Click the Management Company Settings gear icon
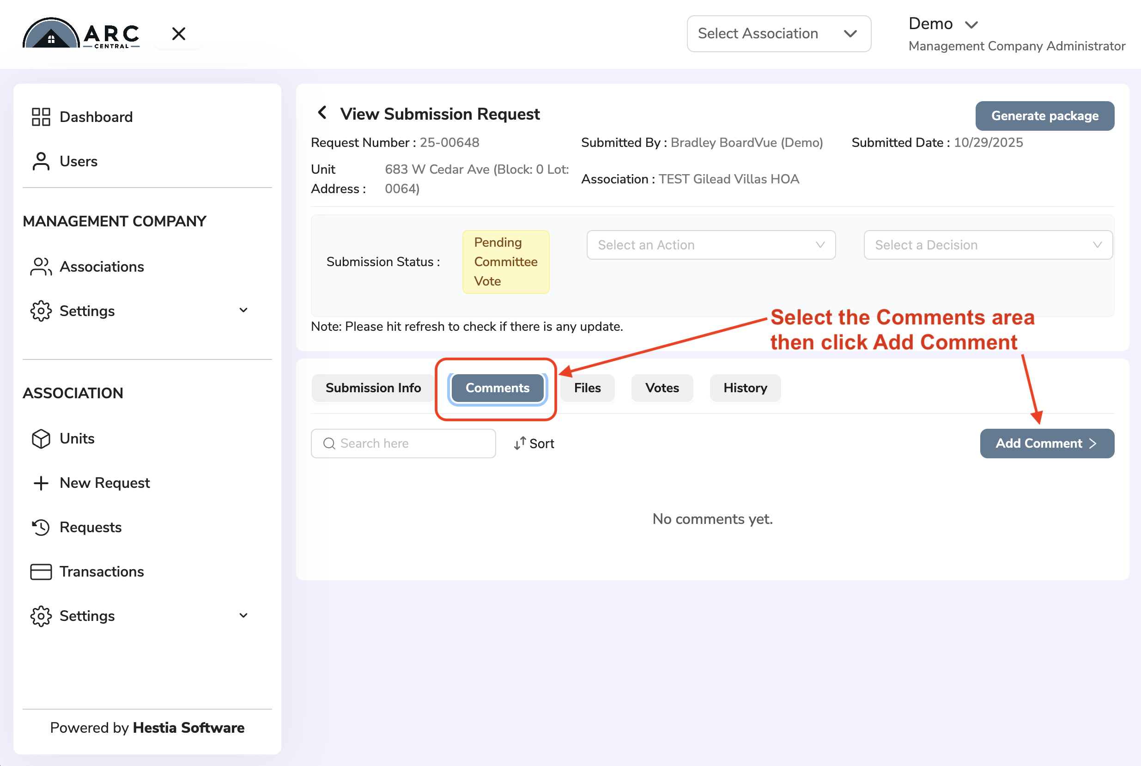This screenshot has width=1141, height=766. [41, 311]
